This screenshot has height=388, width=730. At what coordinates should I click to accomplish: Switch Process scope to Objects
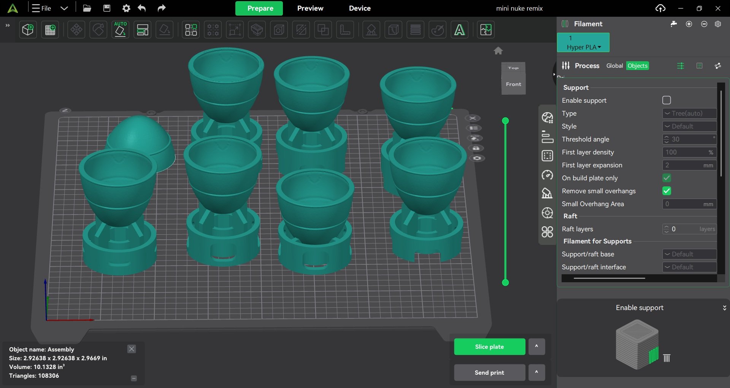(x=637, y=66)
